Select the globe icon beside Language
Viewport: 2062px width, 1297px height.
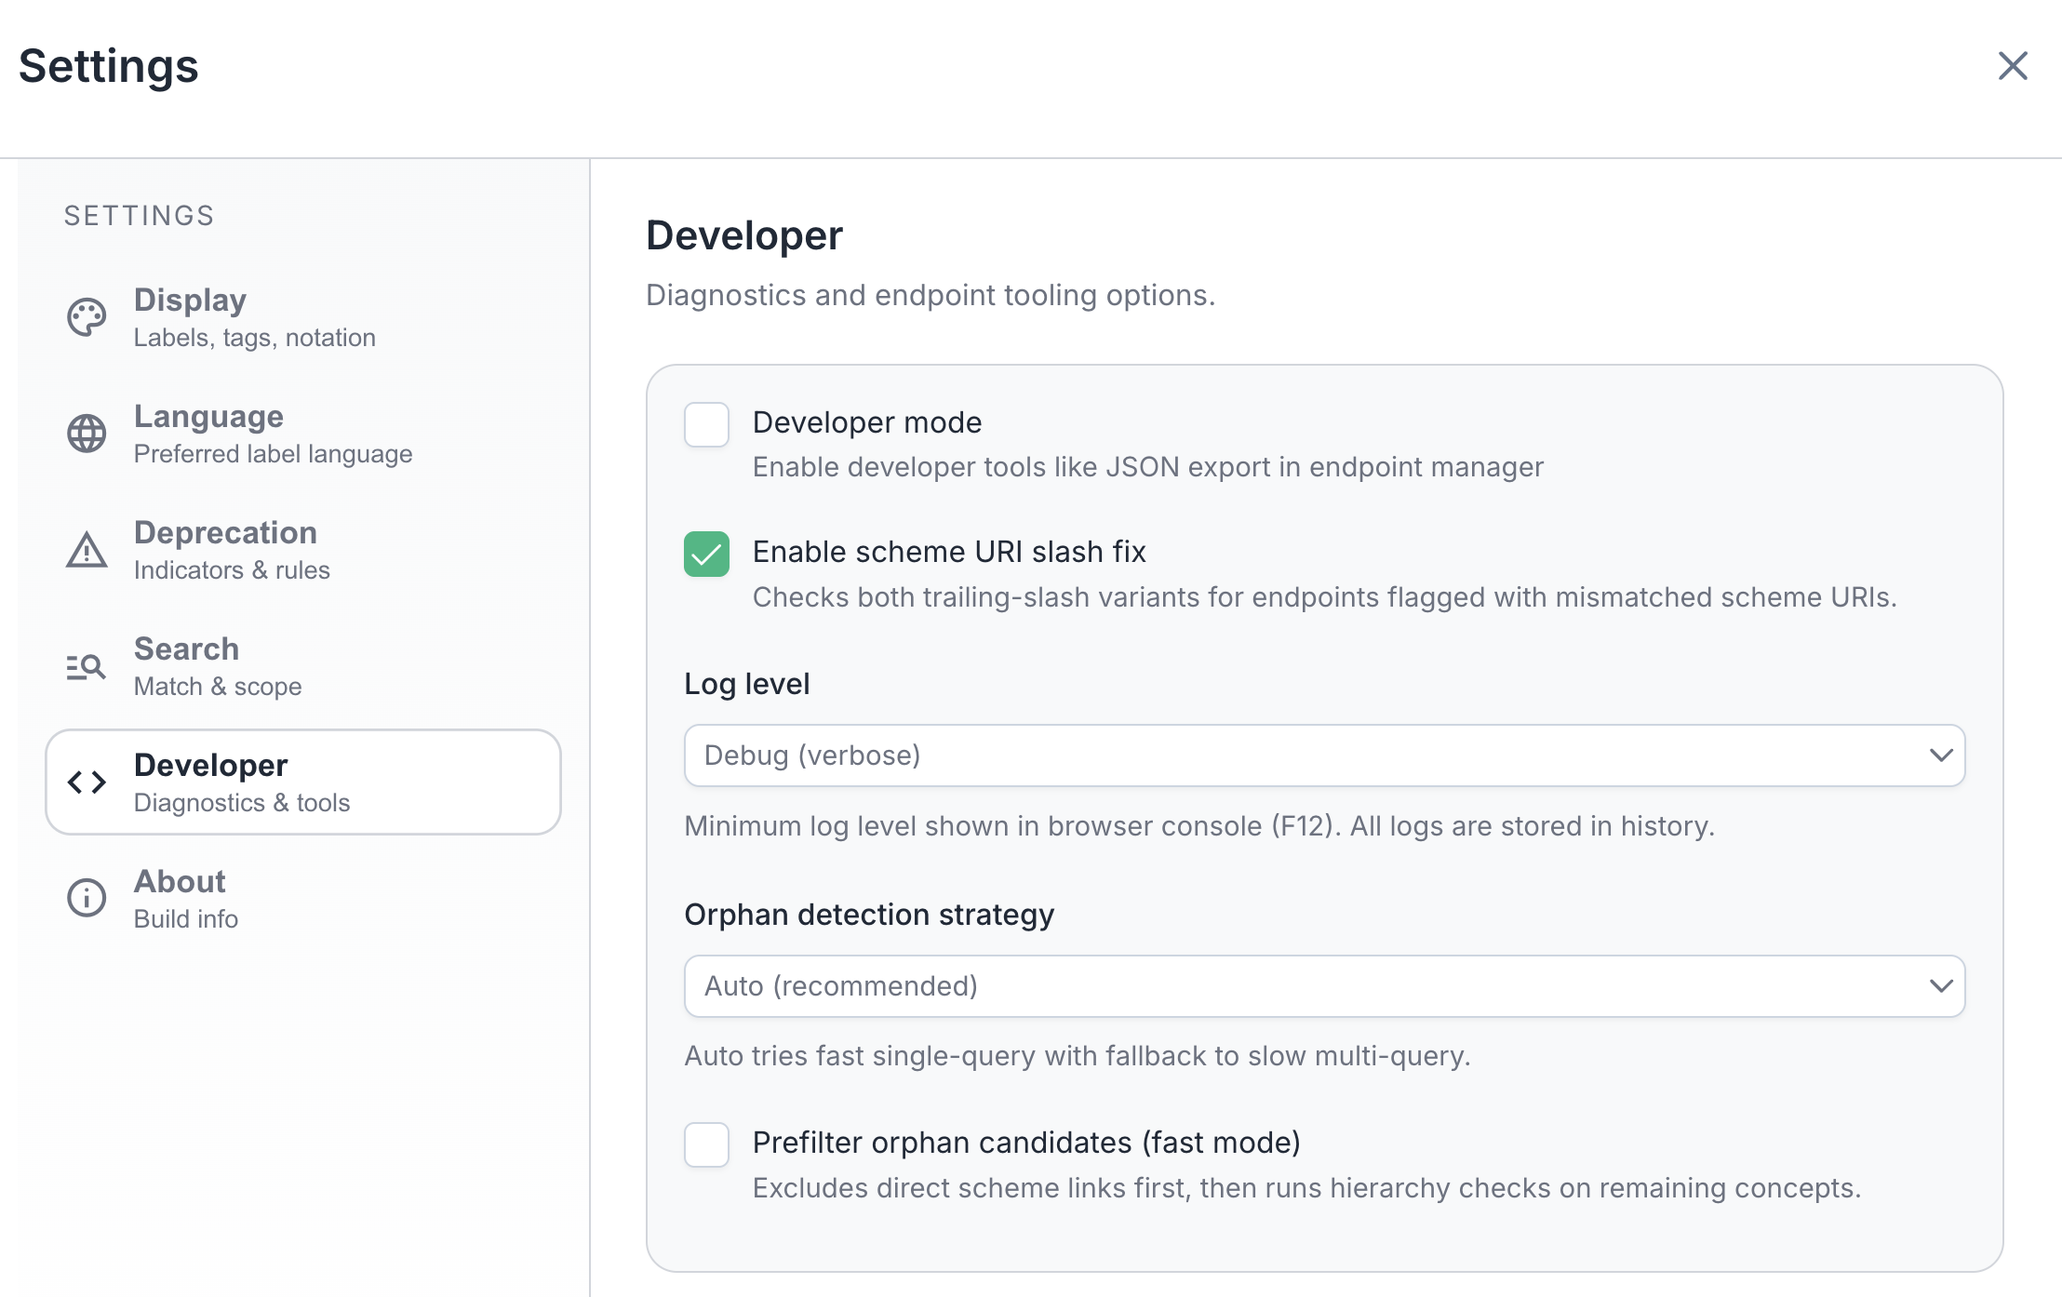tap(85, 434)
